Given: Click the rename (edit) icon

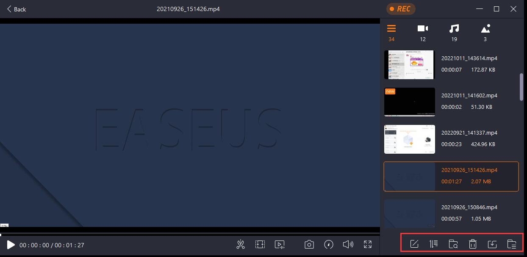Looking at the screenshot, I should pos(414,244).
